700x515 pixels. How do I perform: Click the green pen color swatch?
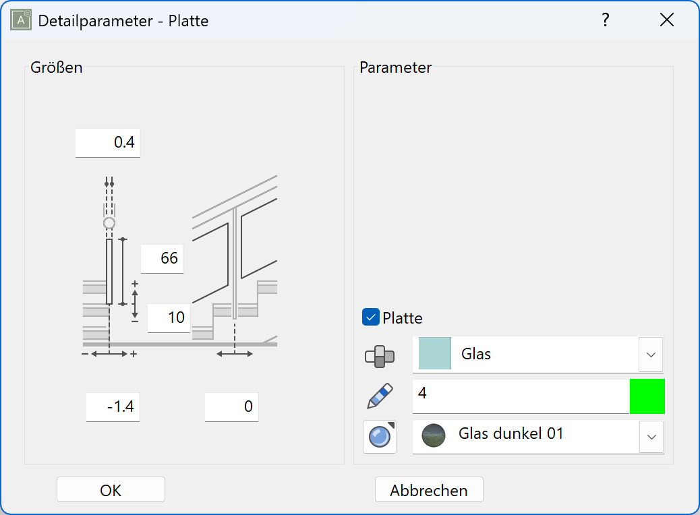647,396
